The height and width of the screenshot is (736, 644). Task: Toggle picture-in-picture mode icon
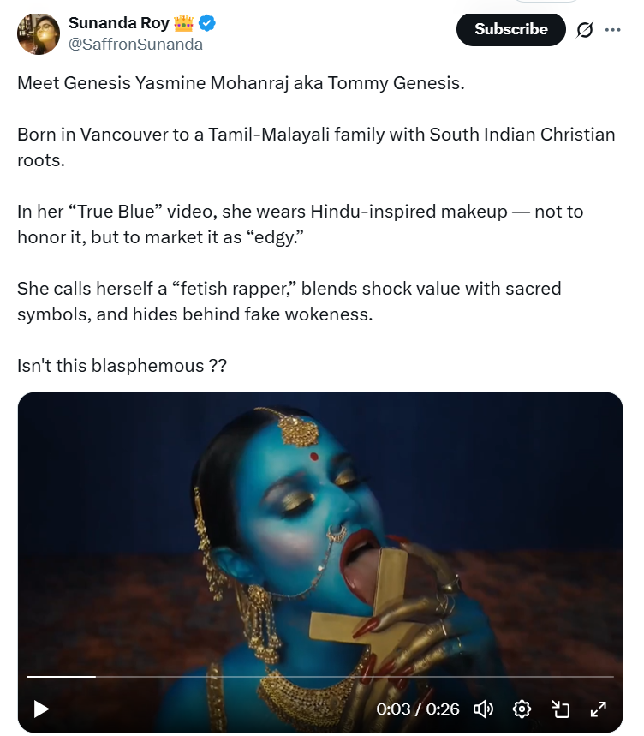tap(560, 709)
